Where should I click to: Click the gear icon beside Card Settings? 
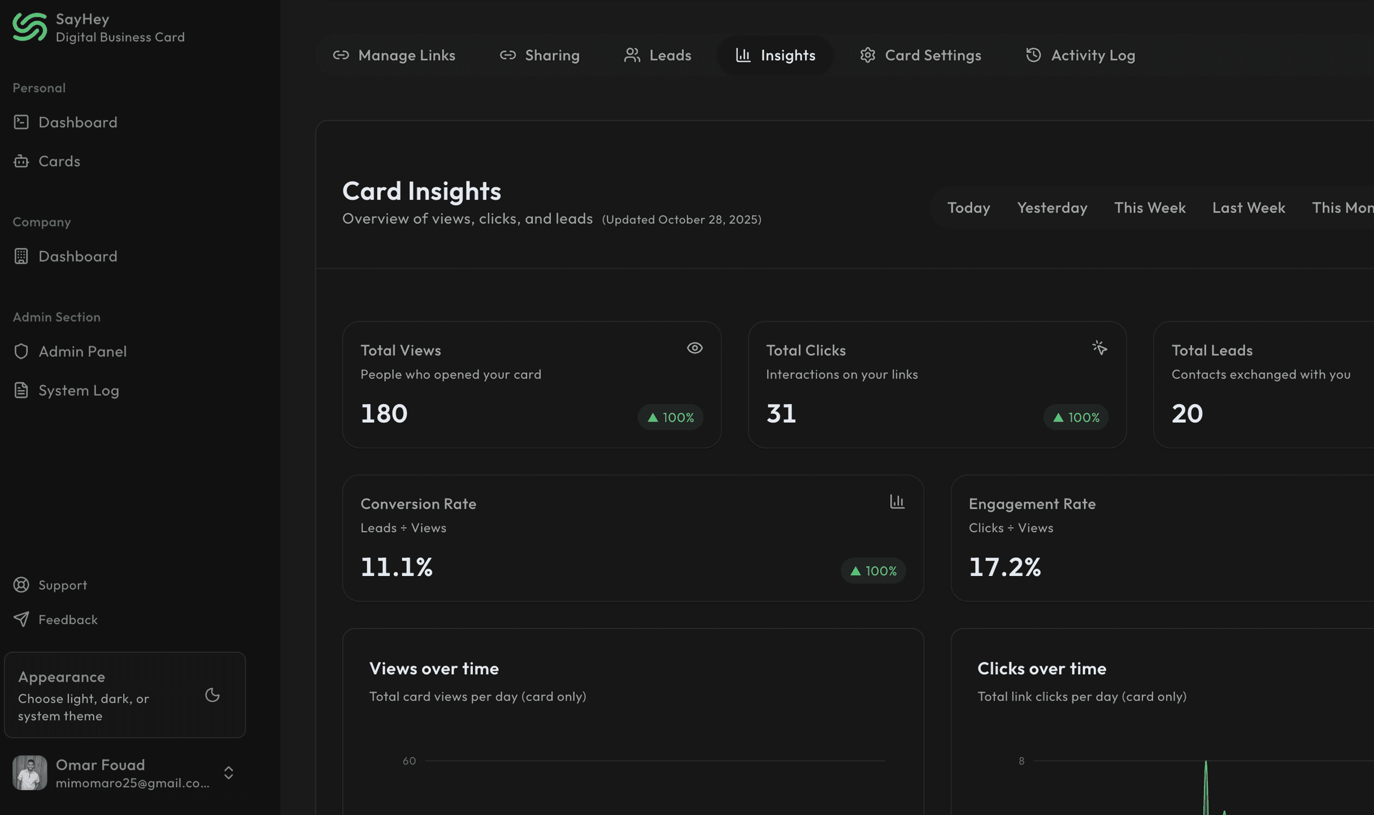click(x=867, y=55)
